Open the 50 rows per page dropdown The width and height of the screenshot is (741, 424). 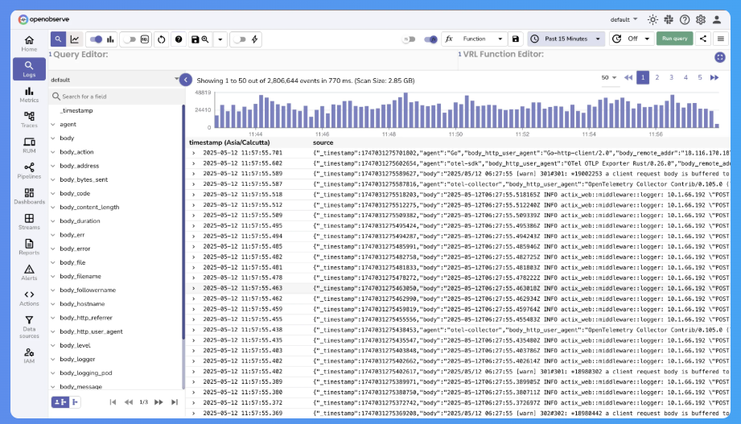coord(609,77)
